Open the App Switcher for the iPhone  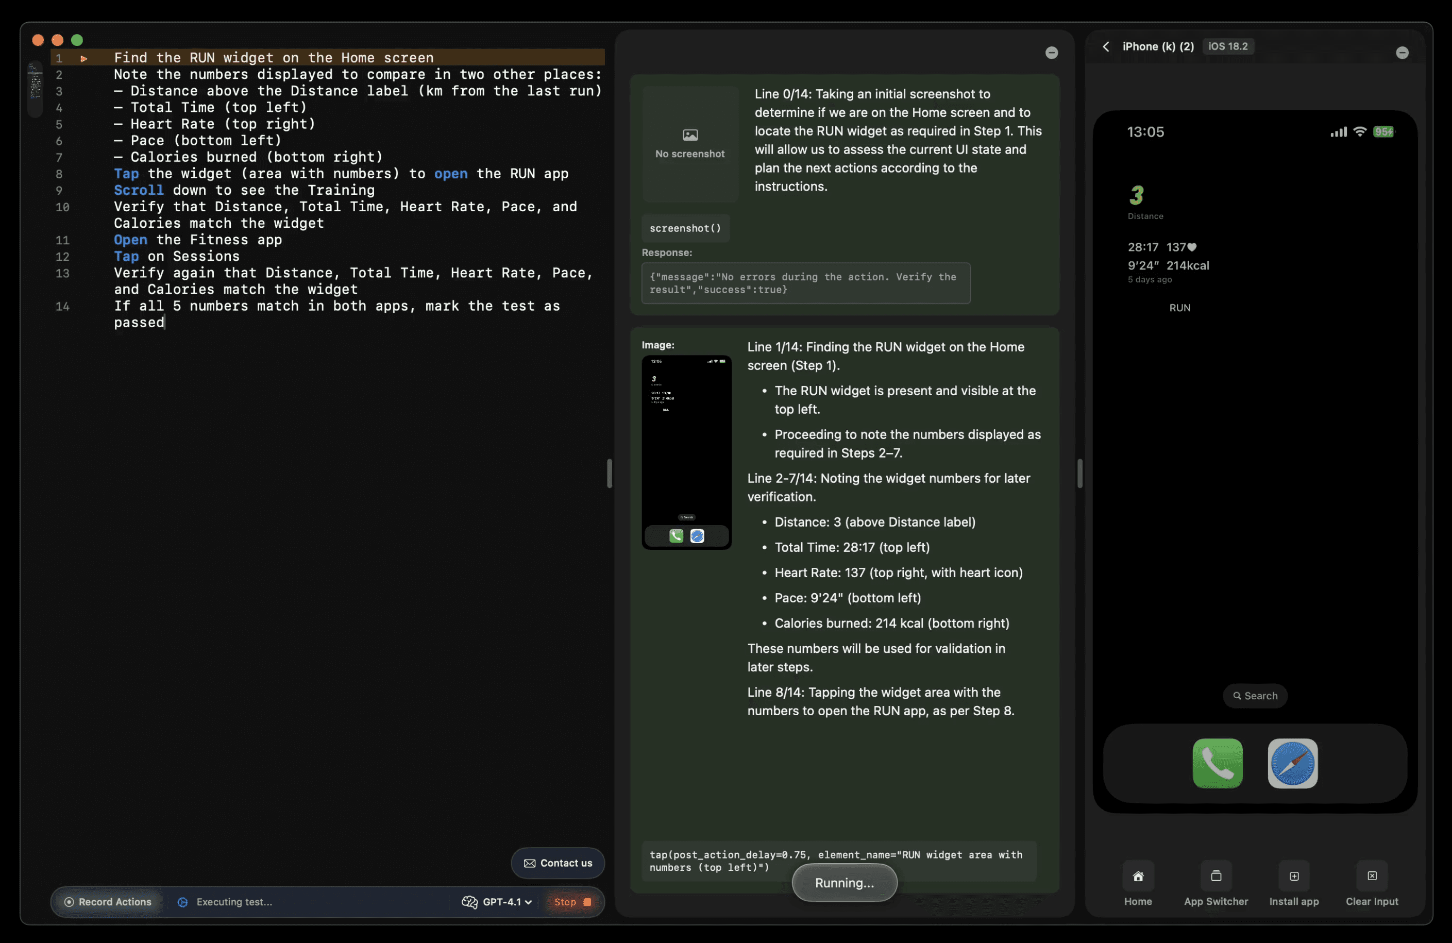coord(1215,876)
